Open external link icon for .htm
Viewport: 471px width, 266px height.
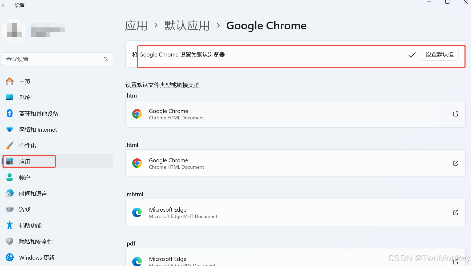click(456, 114)
